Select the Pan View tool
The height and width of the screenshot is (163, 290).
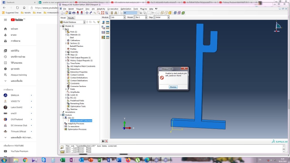[87, 13]
